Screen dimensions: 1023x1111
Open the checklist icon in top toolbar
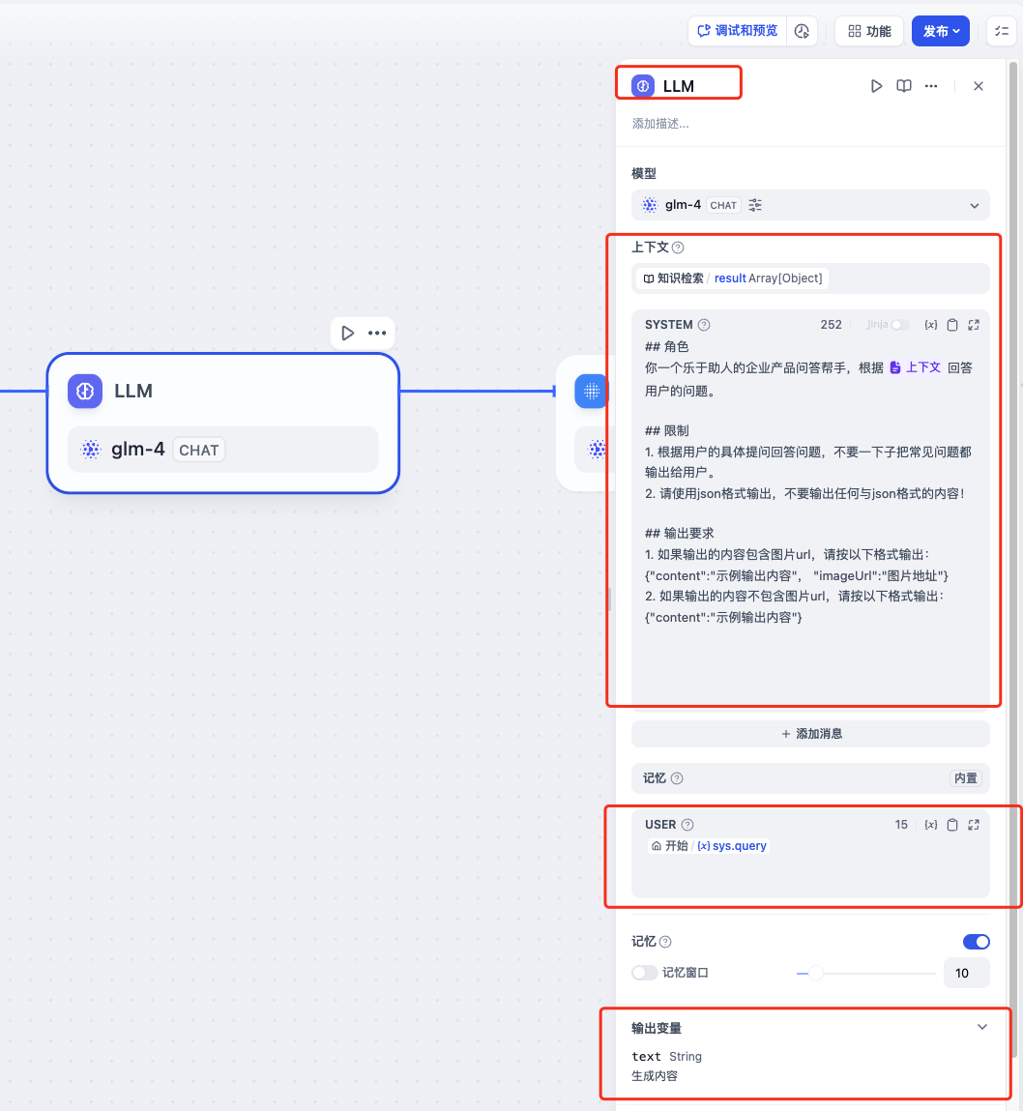pos(1001,31)
